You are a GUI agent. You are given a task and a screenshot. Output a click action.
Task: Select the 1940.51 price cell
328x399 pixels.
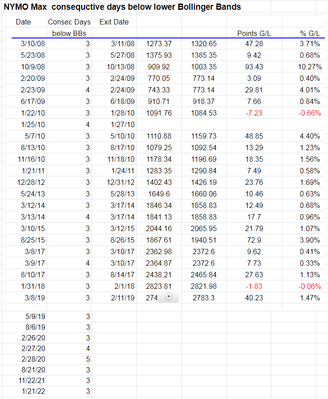tap(204, 240)
